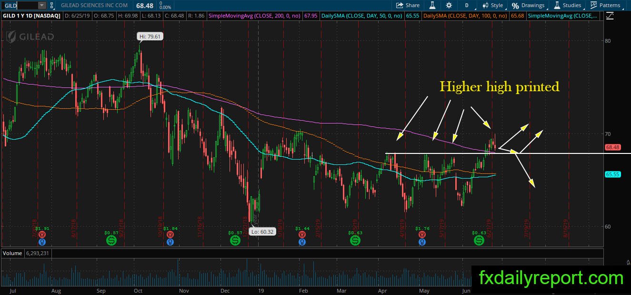Image resolution: width=631 pixels, height=295 pixels.
Task: Open the Studies menu
Action: [567, 5]
